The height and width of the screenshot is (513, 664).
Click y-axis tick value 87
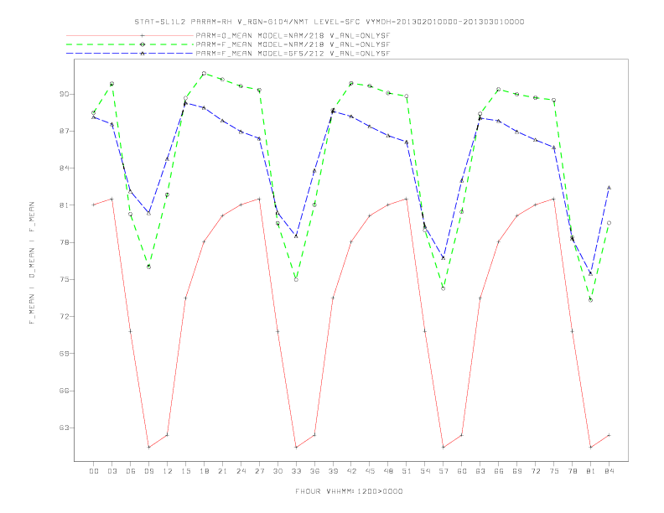point(65,132)
